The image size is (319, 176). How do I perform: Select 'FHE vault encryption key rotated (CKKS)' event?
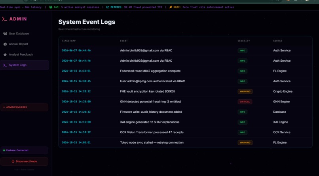pos(147,91)
